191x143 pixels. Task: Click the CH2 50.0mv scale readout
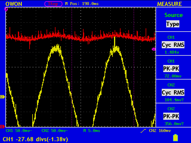(x=55, y=130)
